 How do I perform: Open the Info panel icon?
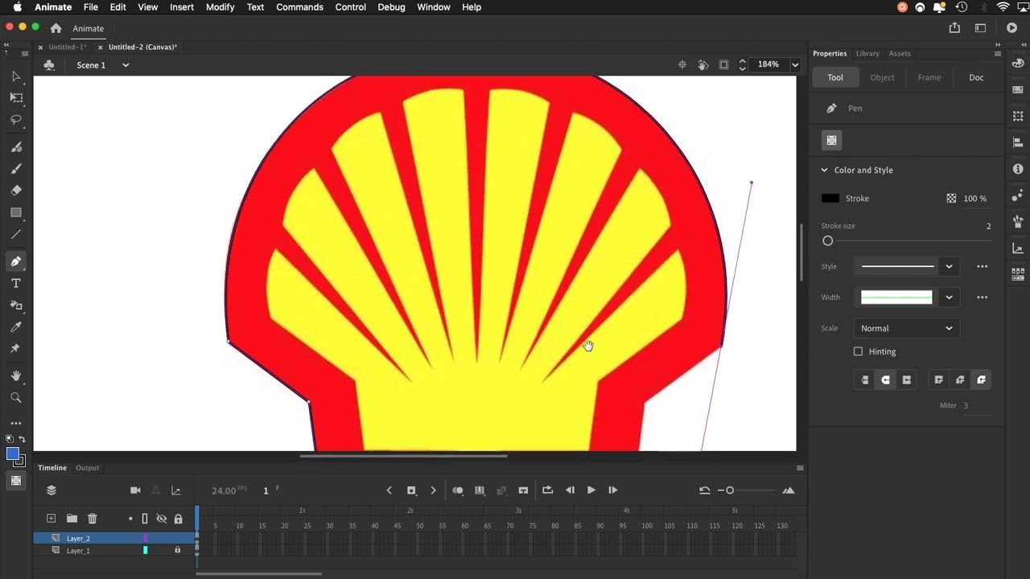[1018, 169]
